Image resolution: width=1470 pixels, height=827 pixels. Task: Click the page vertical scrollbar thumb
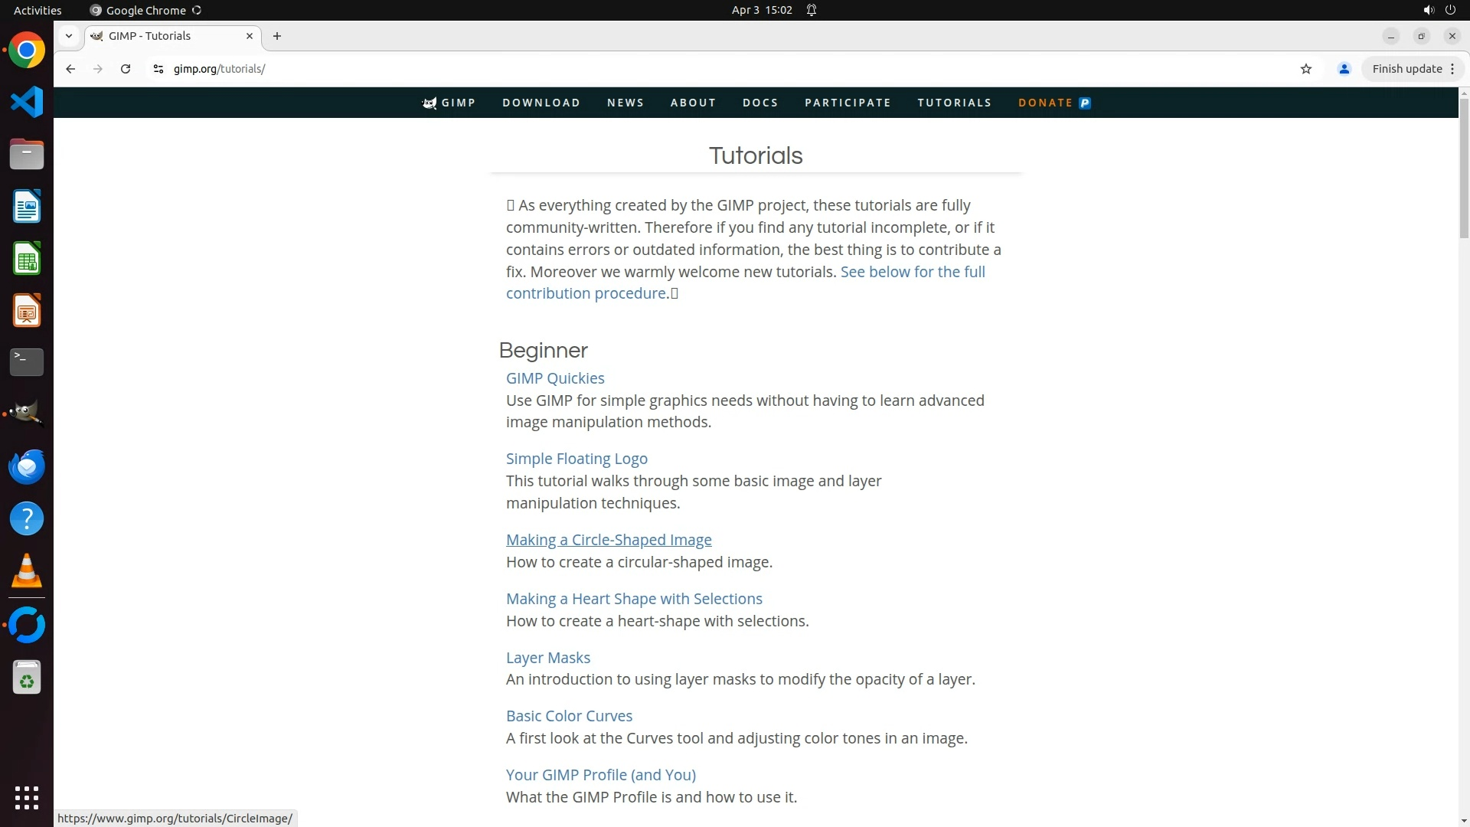pyautogui.click(x=1463, y=168)
